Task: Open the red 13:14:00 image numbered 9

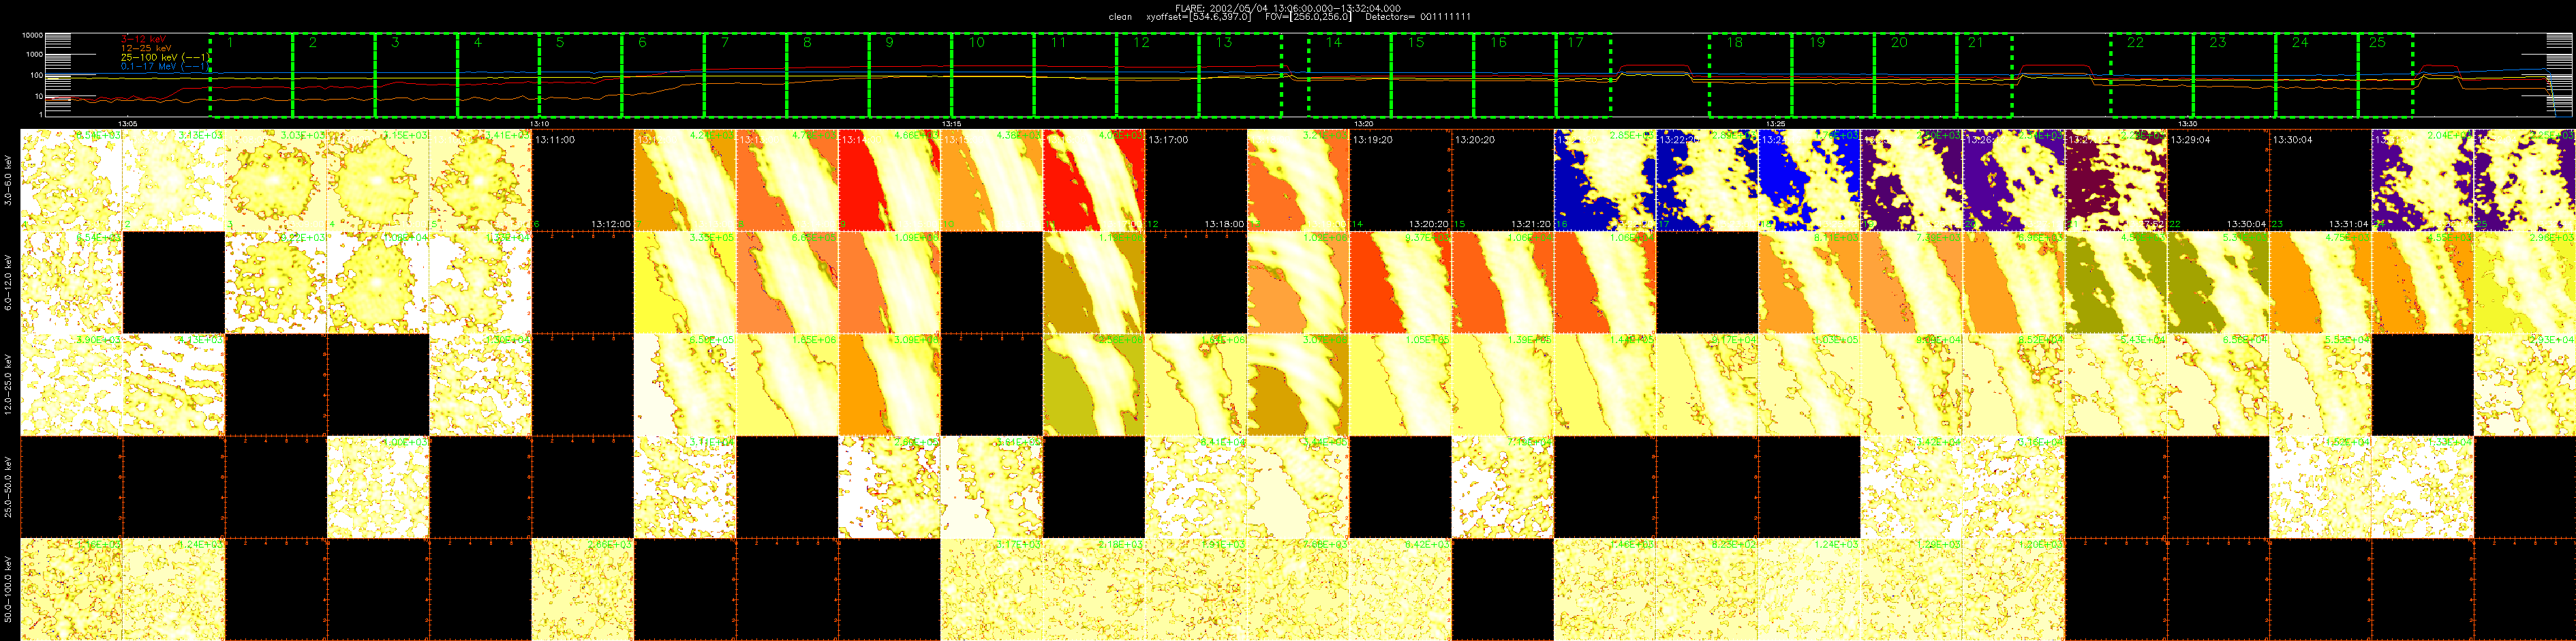Action: pyautogui.click(x=889, y=180)
